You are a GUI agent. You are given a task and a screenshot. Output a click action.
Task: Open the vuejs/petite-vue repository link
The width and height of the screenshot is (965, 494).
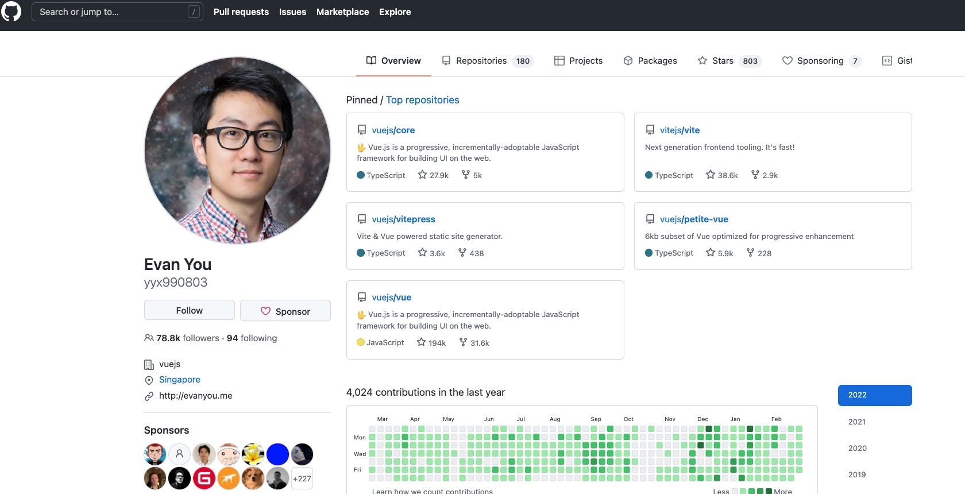pos(694,219)
